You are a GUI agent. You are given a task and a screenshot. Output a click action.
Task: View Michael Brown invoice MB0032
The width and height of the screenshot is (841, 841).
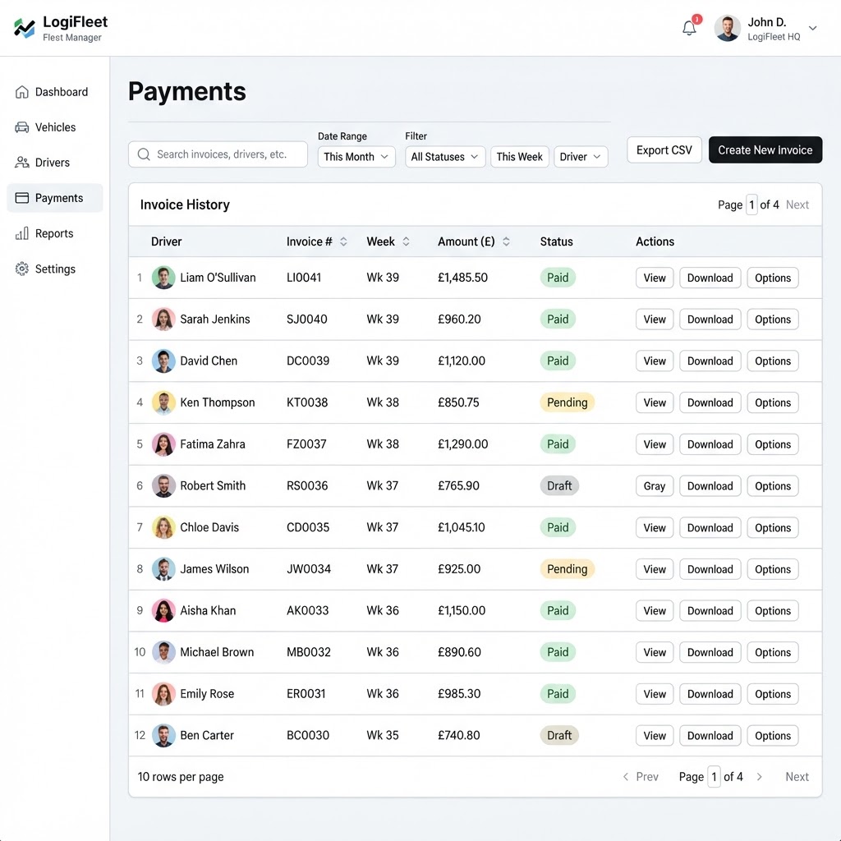(655, 652)
